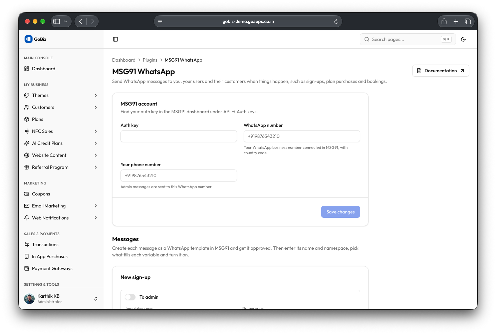Viewport: 496px width, 334px height.
Task: Click the Save changes button
Action: [340, 212]
